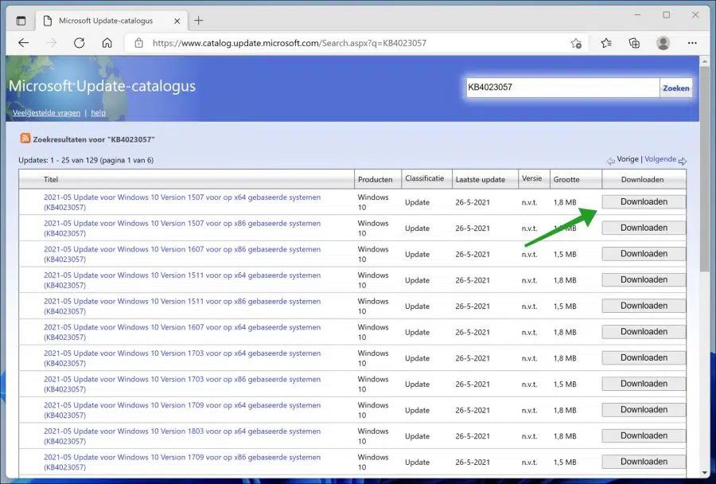716x484 pixels.
Task: Add page to favorites star icon
Action: click(x=576, y=43)
